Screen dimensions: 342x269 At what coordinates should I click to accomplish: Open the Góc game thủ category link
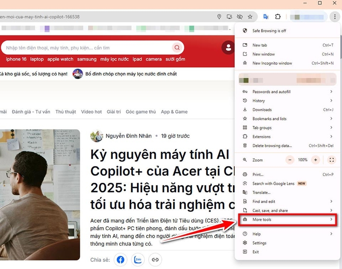pyautogui.click(x=141, y=112)
